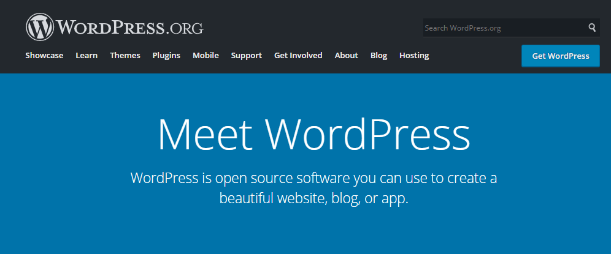This screenshot has height=254, width=611.
Task: Select the Mobile nav link
Action: click(206, 56)
